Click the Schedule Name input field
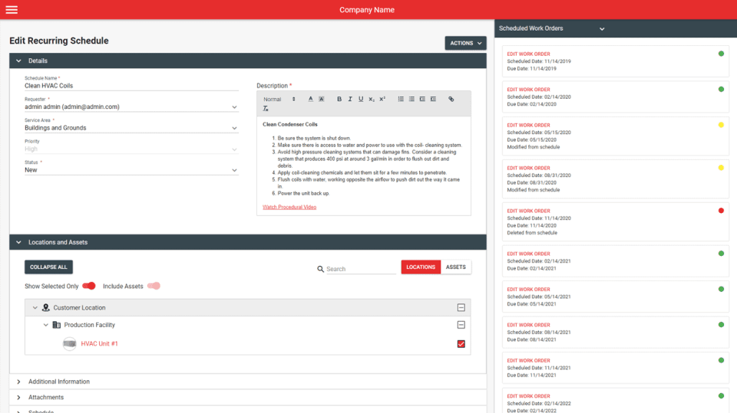This screenshot has height=413, width=737. click(131, 86)
